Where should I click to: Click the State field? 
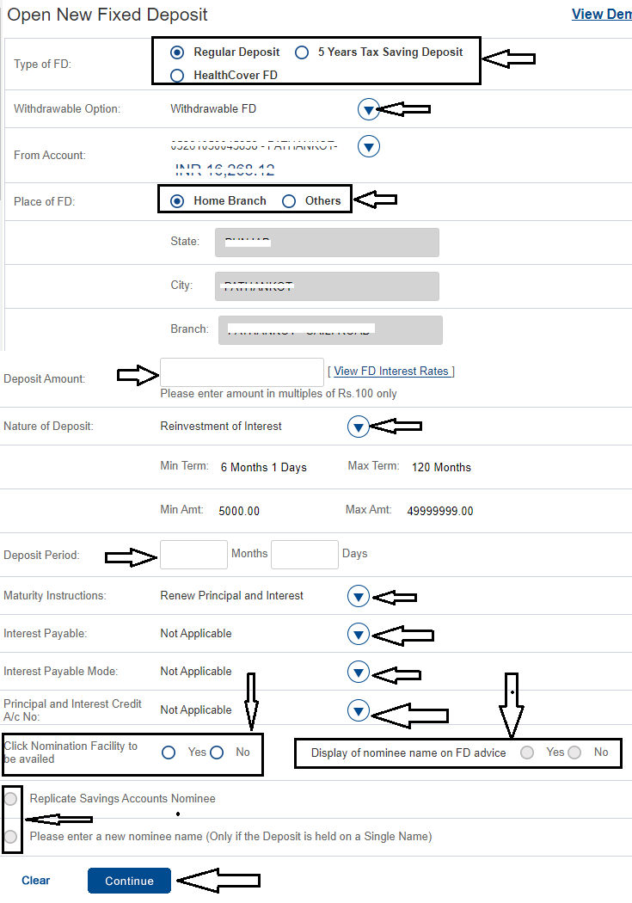point(327,243)
